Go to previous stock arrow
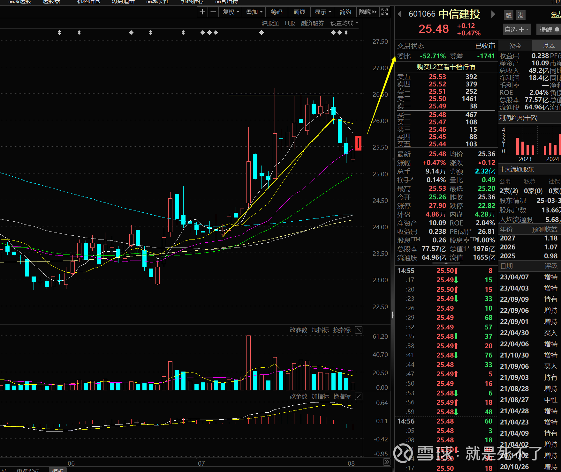Image resolution: width=561 pixels, height=472 pixels. click(x=399, y=14)
